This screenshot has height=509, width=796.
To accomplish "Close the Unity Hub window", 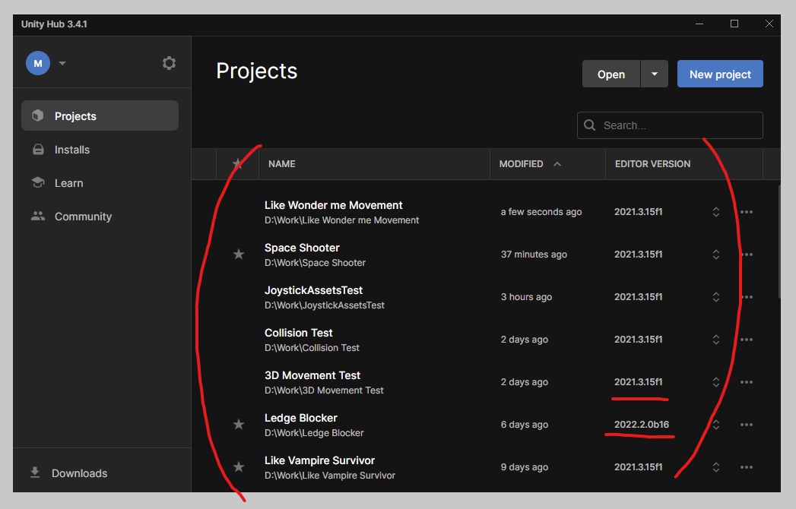I will [x=769, y=24].
